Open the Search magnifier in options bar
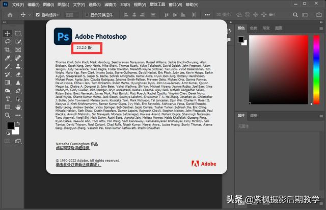 (x=295, y=15)
